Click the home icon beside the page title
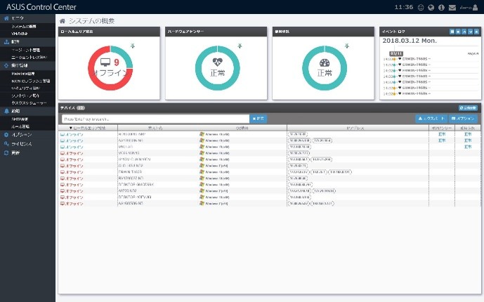This screenshot has width=484, height=302. point(63,22)
